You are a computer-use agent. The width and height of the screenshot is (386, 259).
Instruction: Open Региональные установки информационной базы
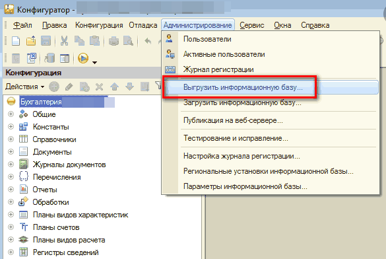click(x=271, y=171)
